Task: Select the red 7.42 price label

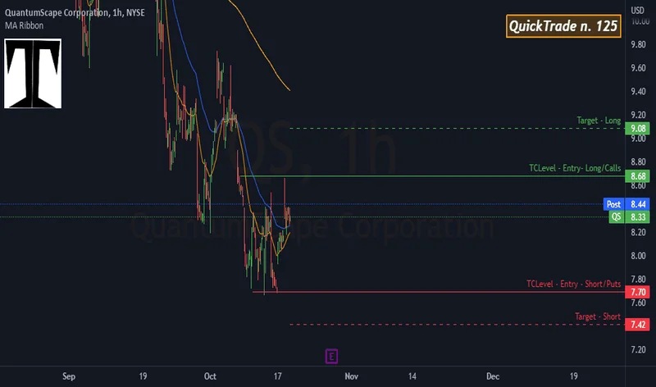Action: (x=636, y=325)
